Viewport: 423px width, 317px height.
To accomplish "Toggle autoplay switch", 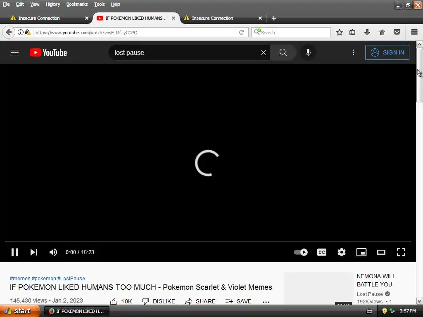I will pos(301,252).
